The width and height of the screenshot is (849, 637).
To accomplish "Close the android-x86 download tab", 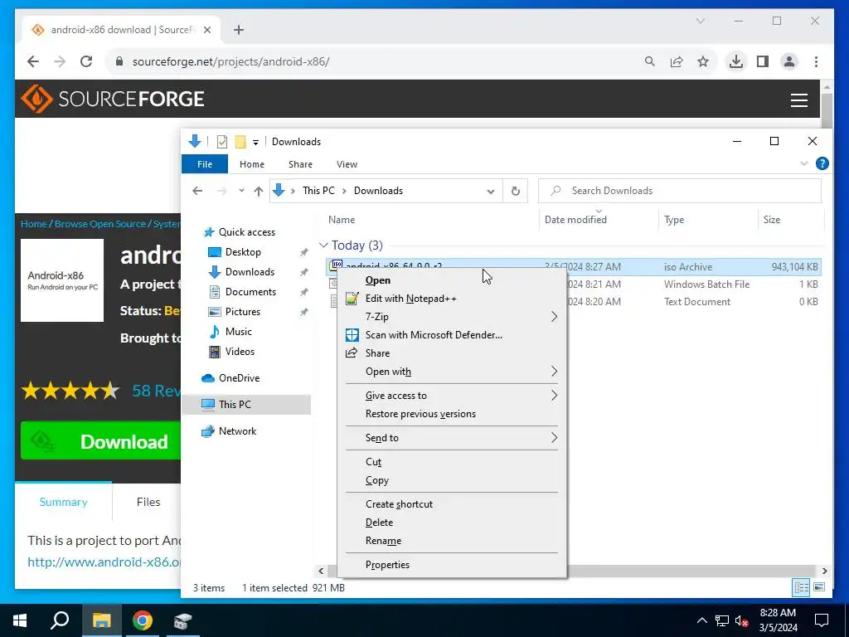I will (x=206, y=30).
